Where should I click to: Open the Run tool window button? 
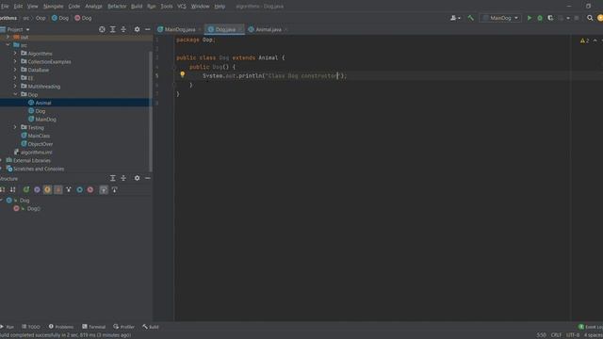[x=8, y=327]
